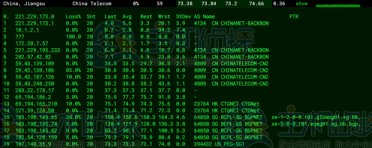Screen dimensions: 372x148
Task: Click AS 4809 CHINATELECOM-CN2 link on hop 7
Action: pyautogui.click(x=231, y=63)
